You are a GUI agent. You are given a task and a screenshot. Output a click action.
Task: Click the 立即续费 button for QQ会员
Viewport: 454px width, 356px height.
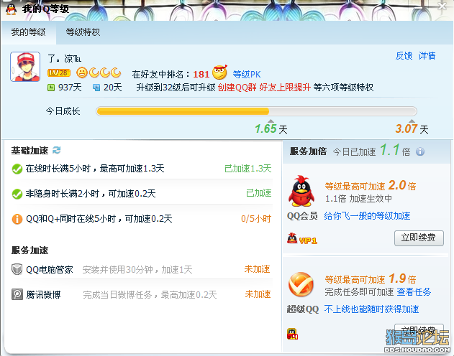click(x=419, y=238)
